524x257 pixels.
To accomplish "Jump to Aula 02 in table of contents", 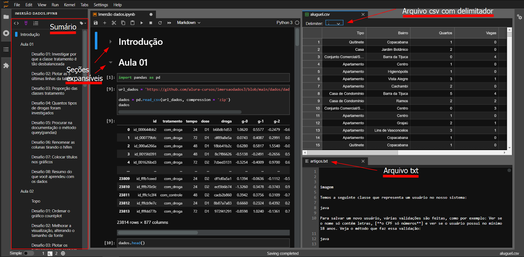I will point(27,191).
